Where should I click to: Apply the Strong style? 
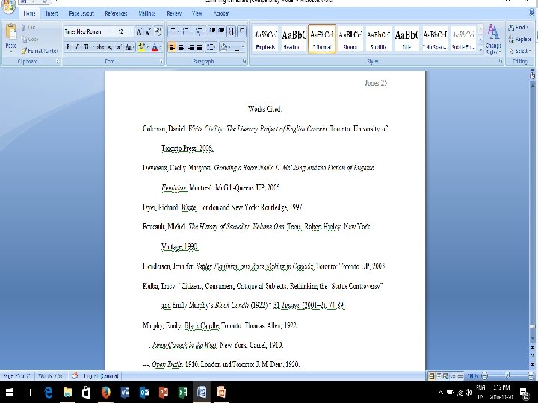tap(350, 39)
